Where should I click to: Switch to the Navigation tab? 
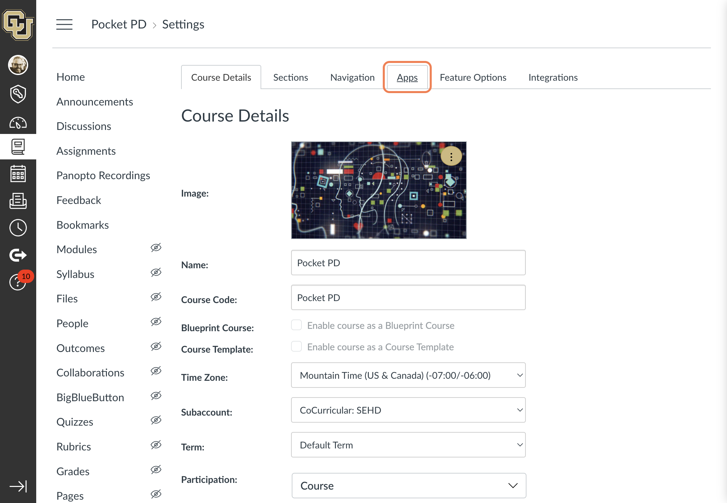point(352,77)
